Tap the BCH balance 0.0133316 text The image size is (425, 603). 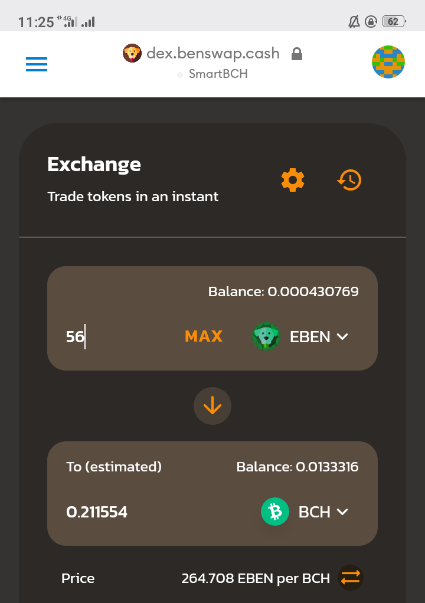click(x=297, y=467)
